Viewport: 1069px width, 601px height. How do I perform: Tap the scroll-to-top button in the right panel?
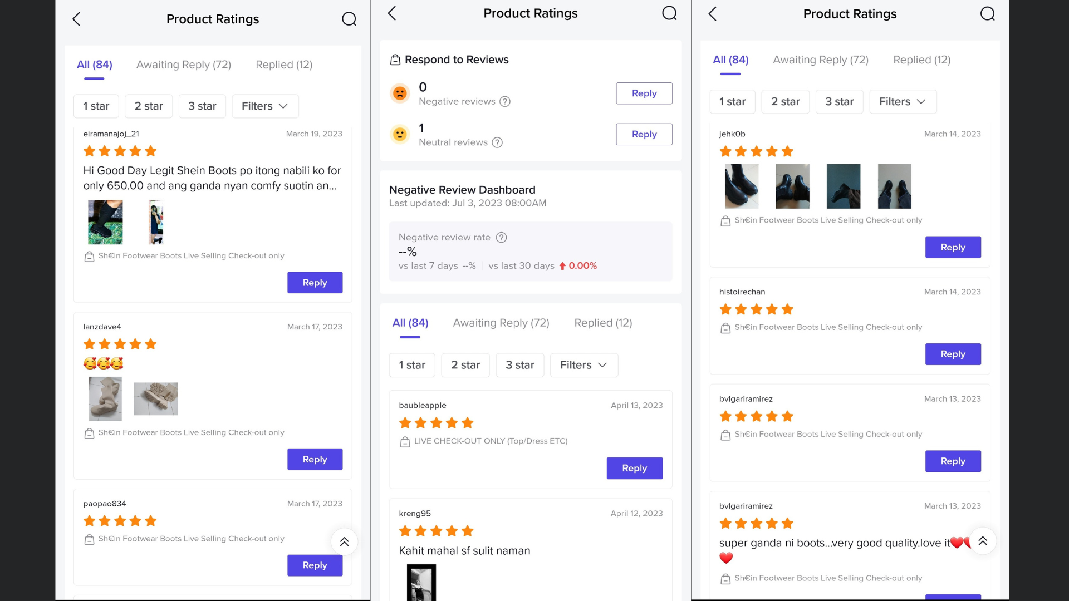(983, 541)
